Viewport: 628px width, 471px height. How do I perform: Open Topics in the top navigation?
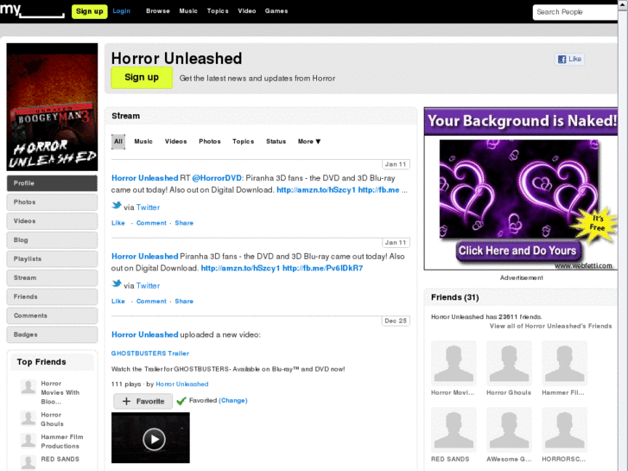[x=218, y=11]
